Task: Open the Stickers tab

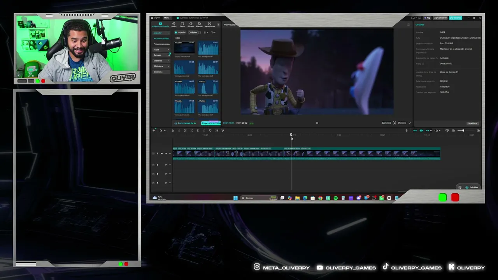Action: [191, 24]
